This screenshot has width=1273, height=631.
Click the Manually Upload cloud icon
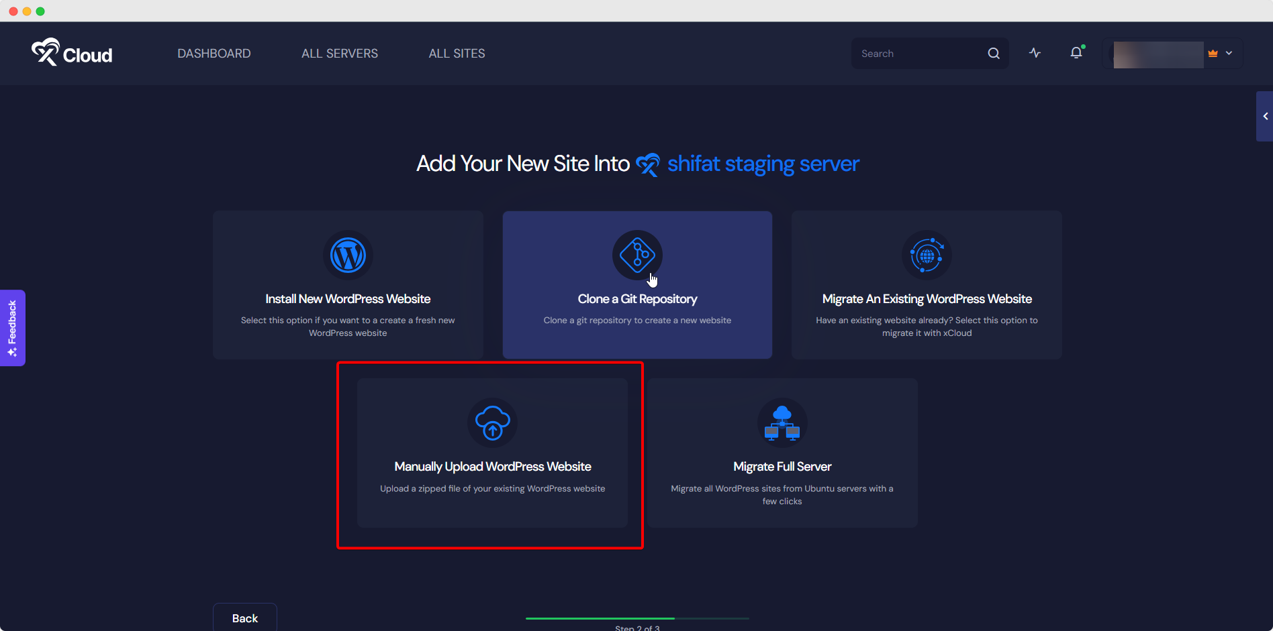click(x=492, y=422)
